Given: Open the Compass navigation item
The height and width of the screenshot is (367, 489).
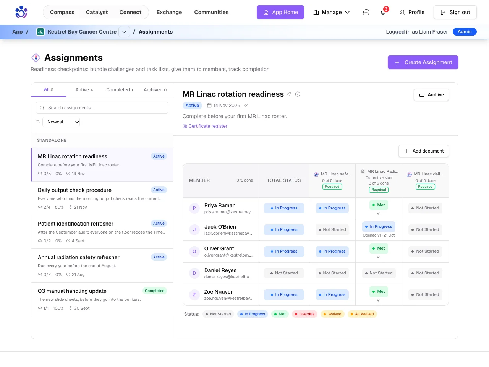Looking at the screenshot, I should point(62,12).
